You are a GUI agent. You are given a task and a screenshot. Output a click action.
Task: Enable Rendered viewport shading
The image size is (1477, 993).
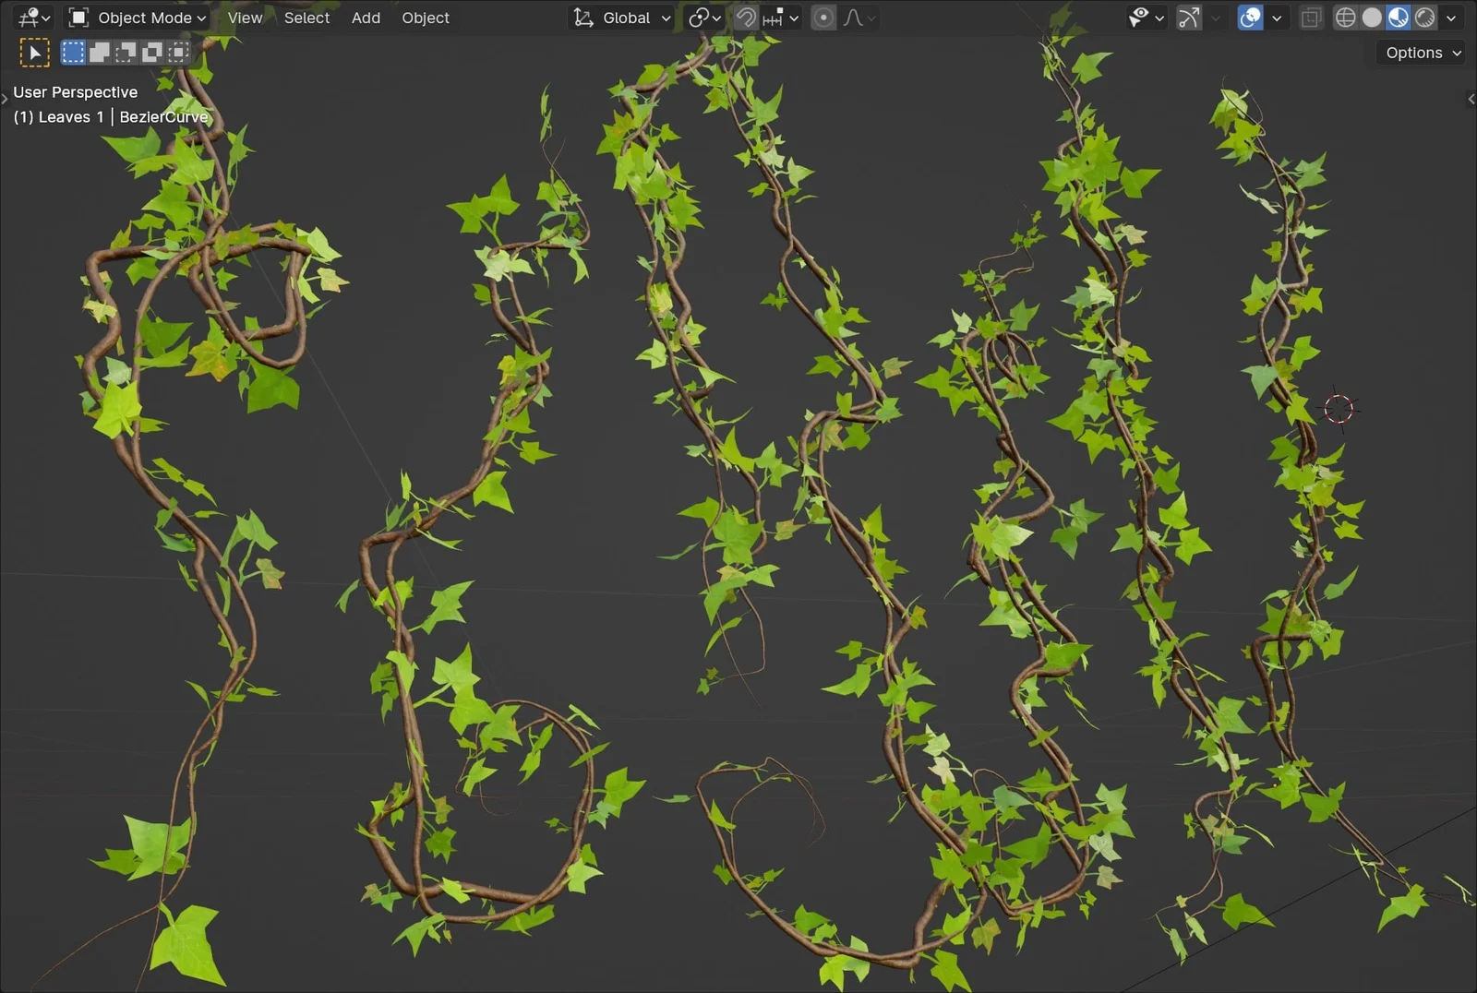[1424, 18]
